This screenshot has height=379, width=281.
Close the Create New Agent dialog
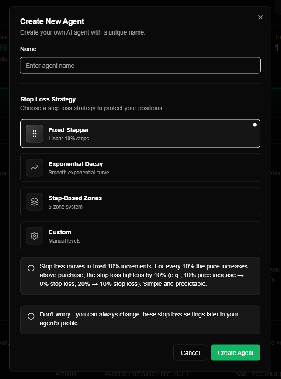[x=260, y=17]
